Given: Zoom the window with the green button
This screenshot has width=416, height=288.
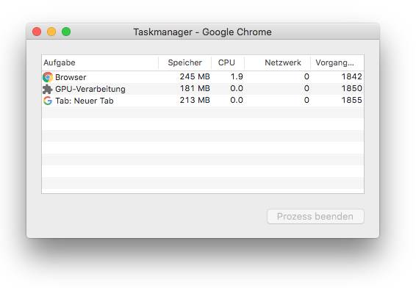Looking at the screenshot, I should click(x=66, y=32).
